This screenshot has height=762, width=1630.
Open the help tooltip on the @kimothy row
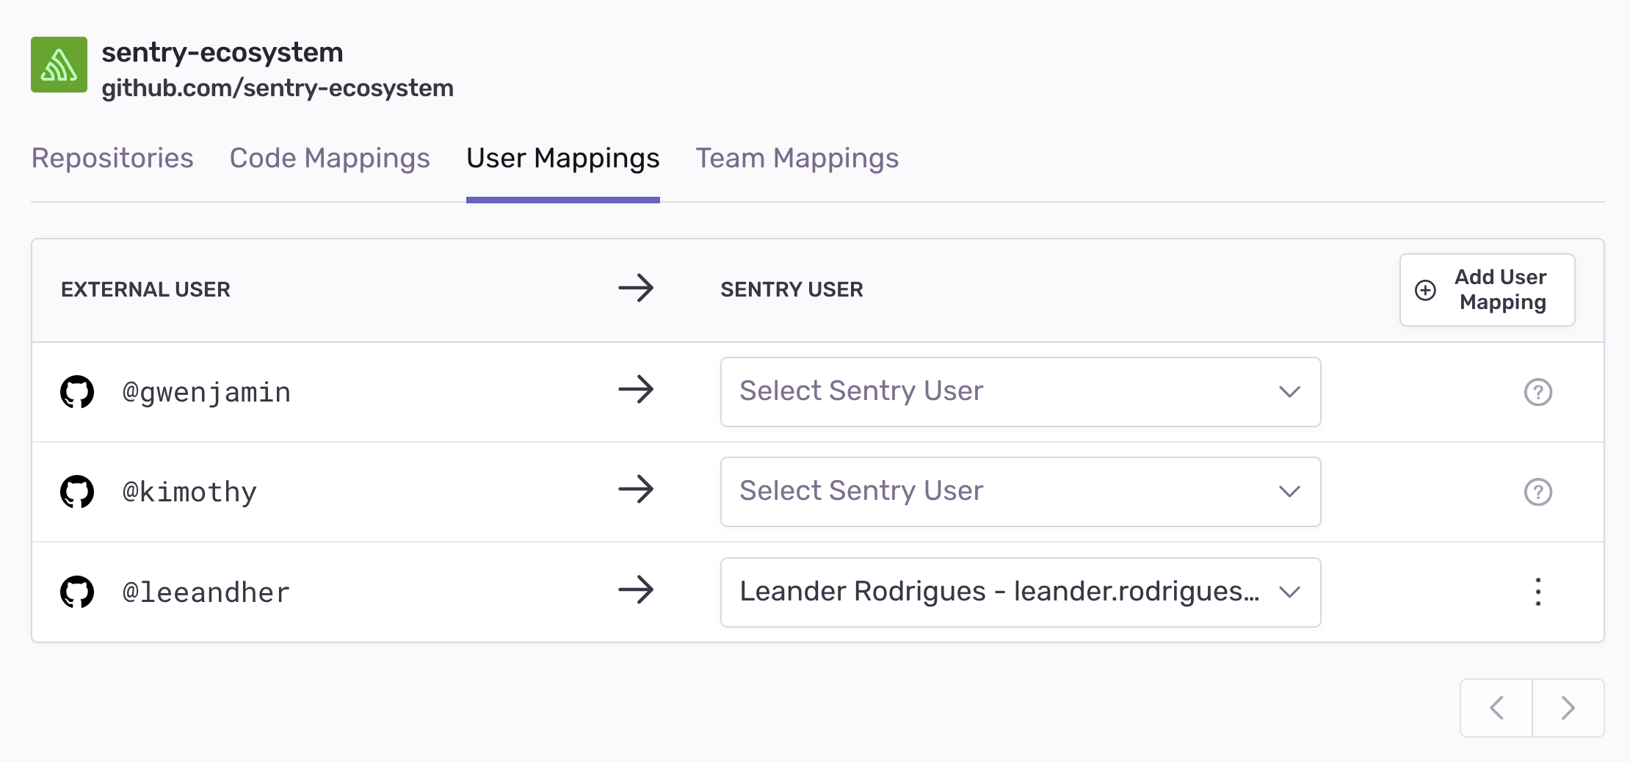pos(1537,492)
